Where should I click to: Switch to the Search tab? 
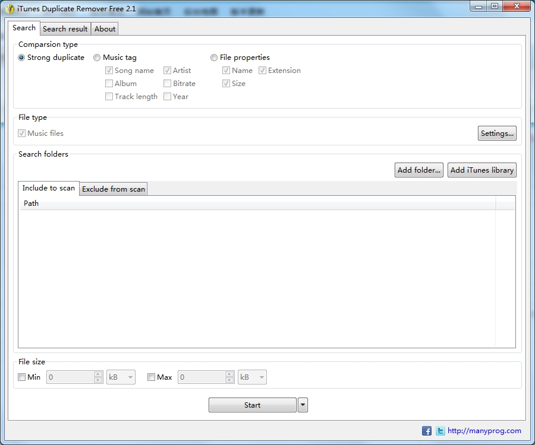(24, 28)
